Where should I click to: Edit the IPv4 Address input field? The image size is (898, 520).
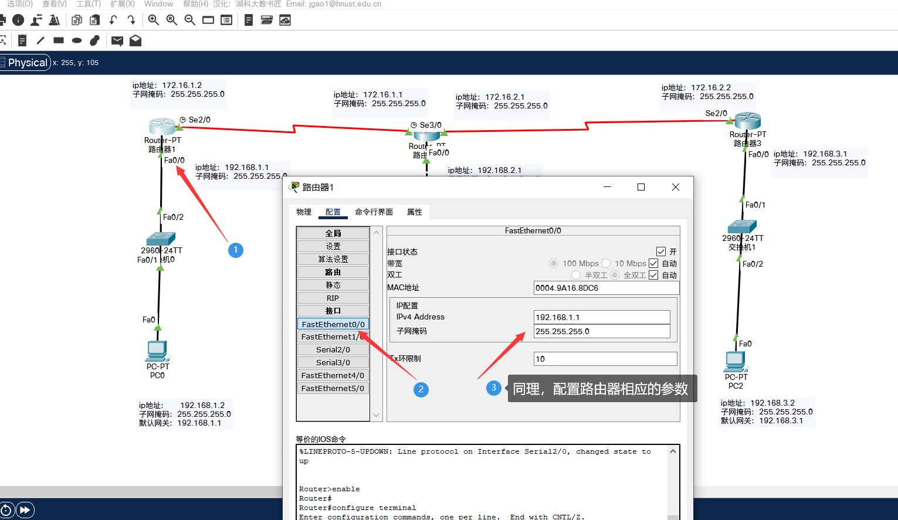601,317
